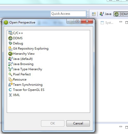Screen dimensions: 128x134
Task: Select Java Type Hierarchy entry
Action: click(28, 69)
